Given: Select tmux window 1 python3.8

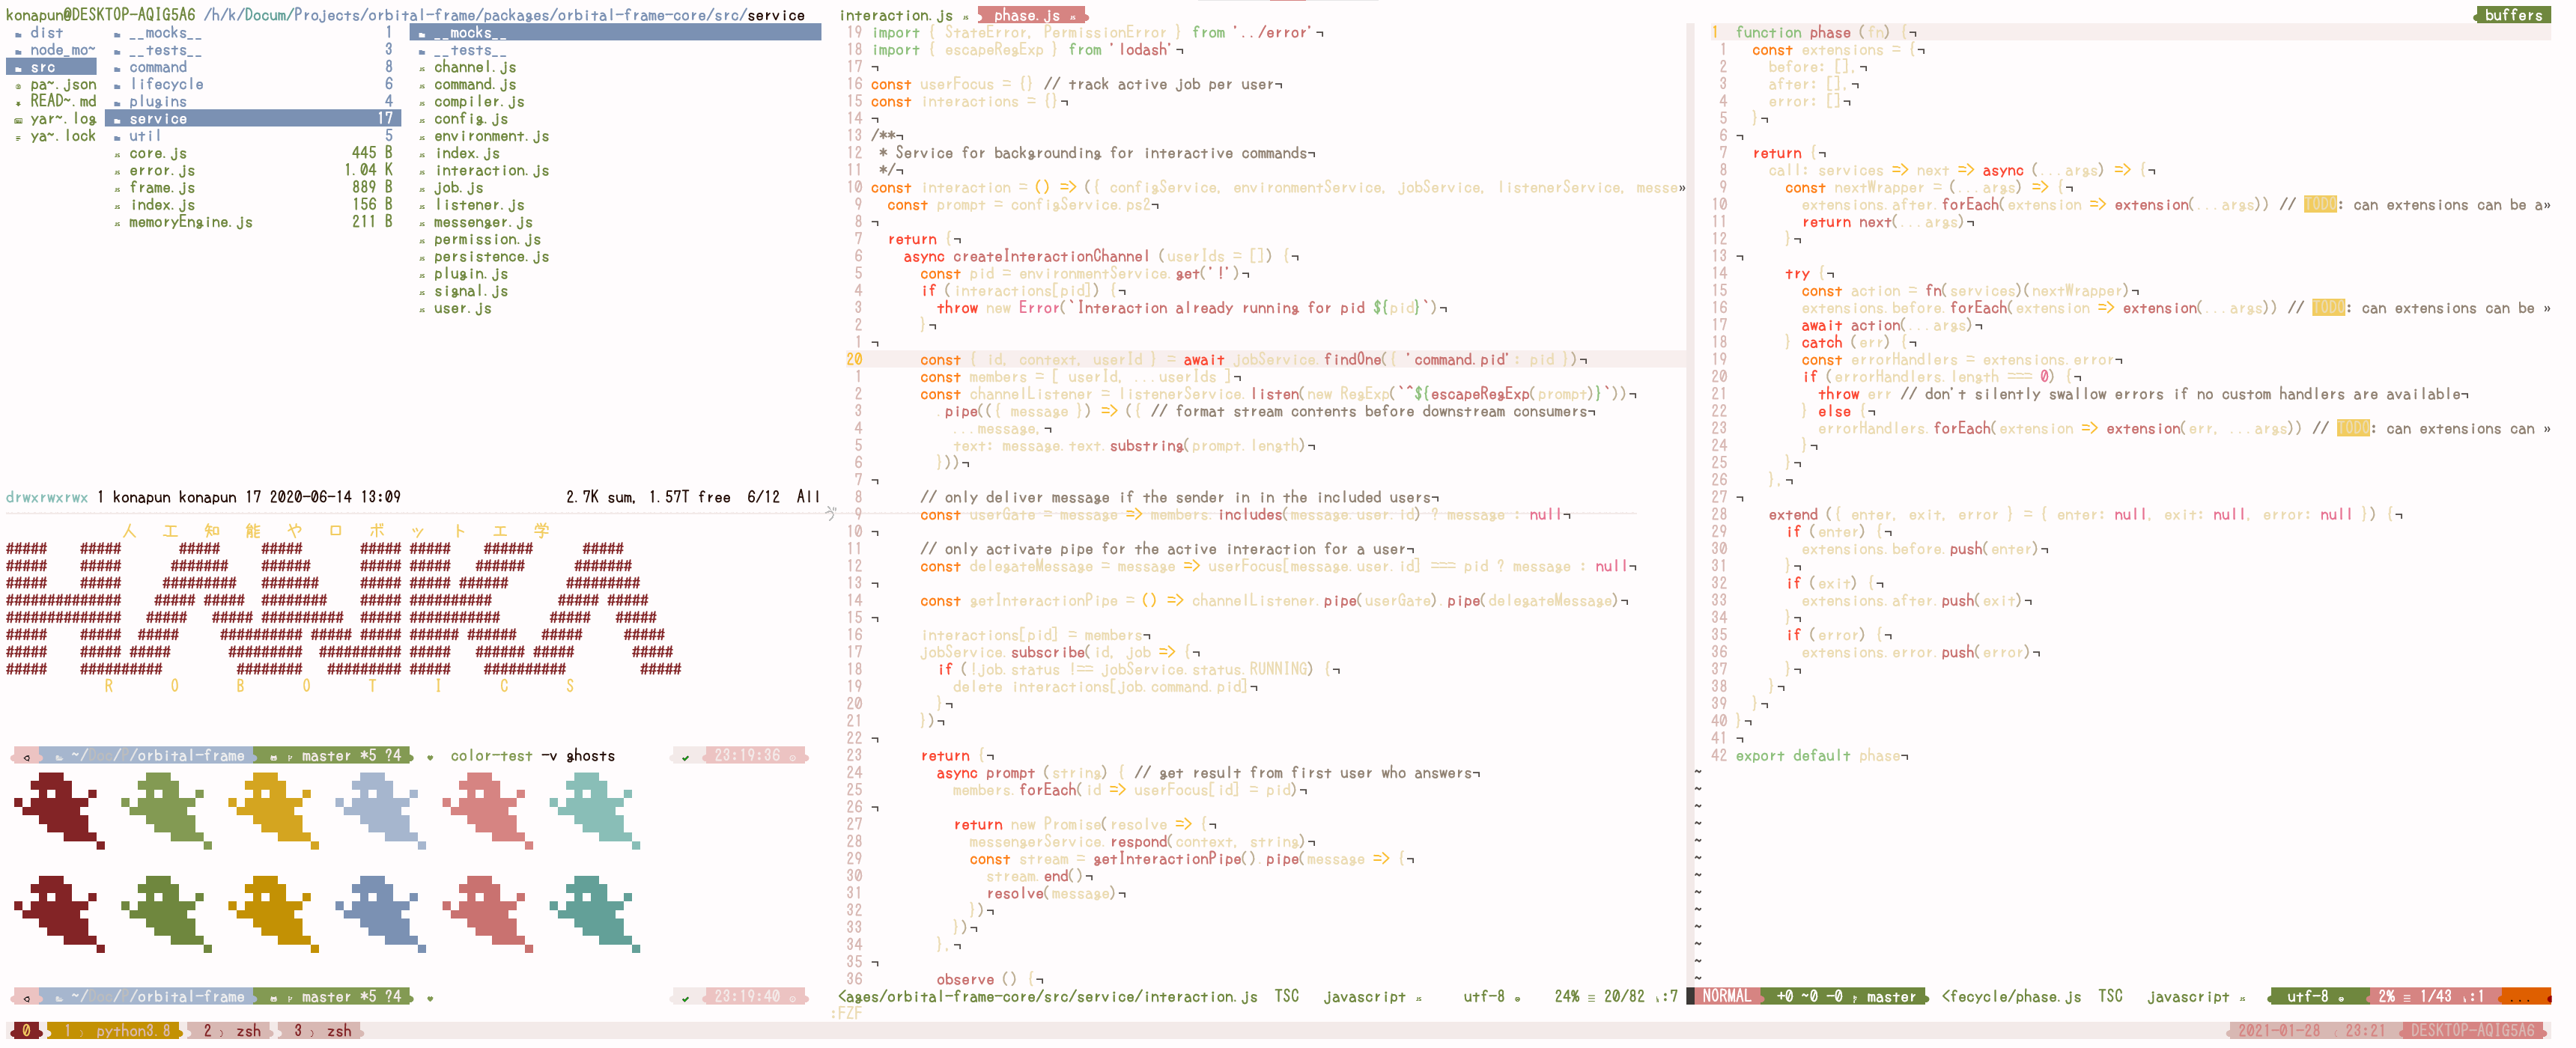Looking at the screenshot, I should pos(120,1031).
